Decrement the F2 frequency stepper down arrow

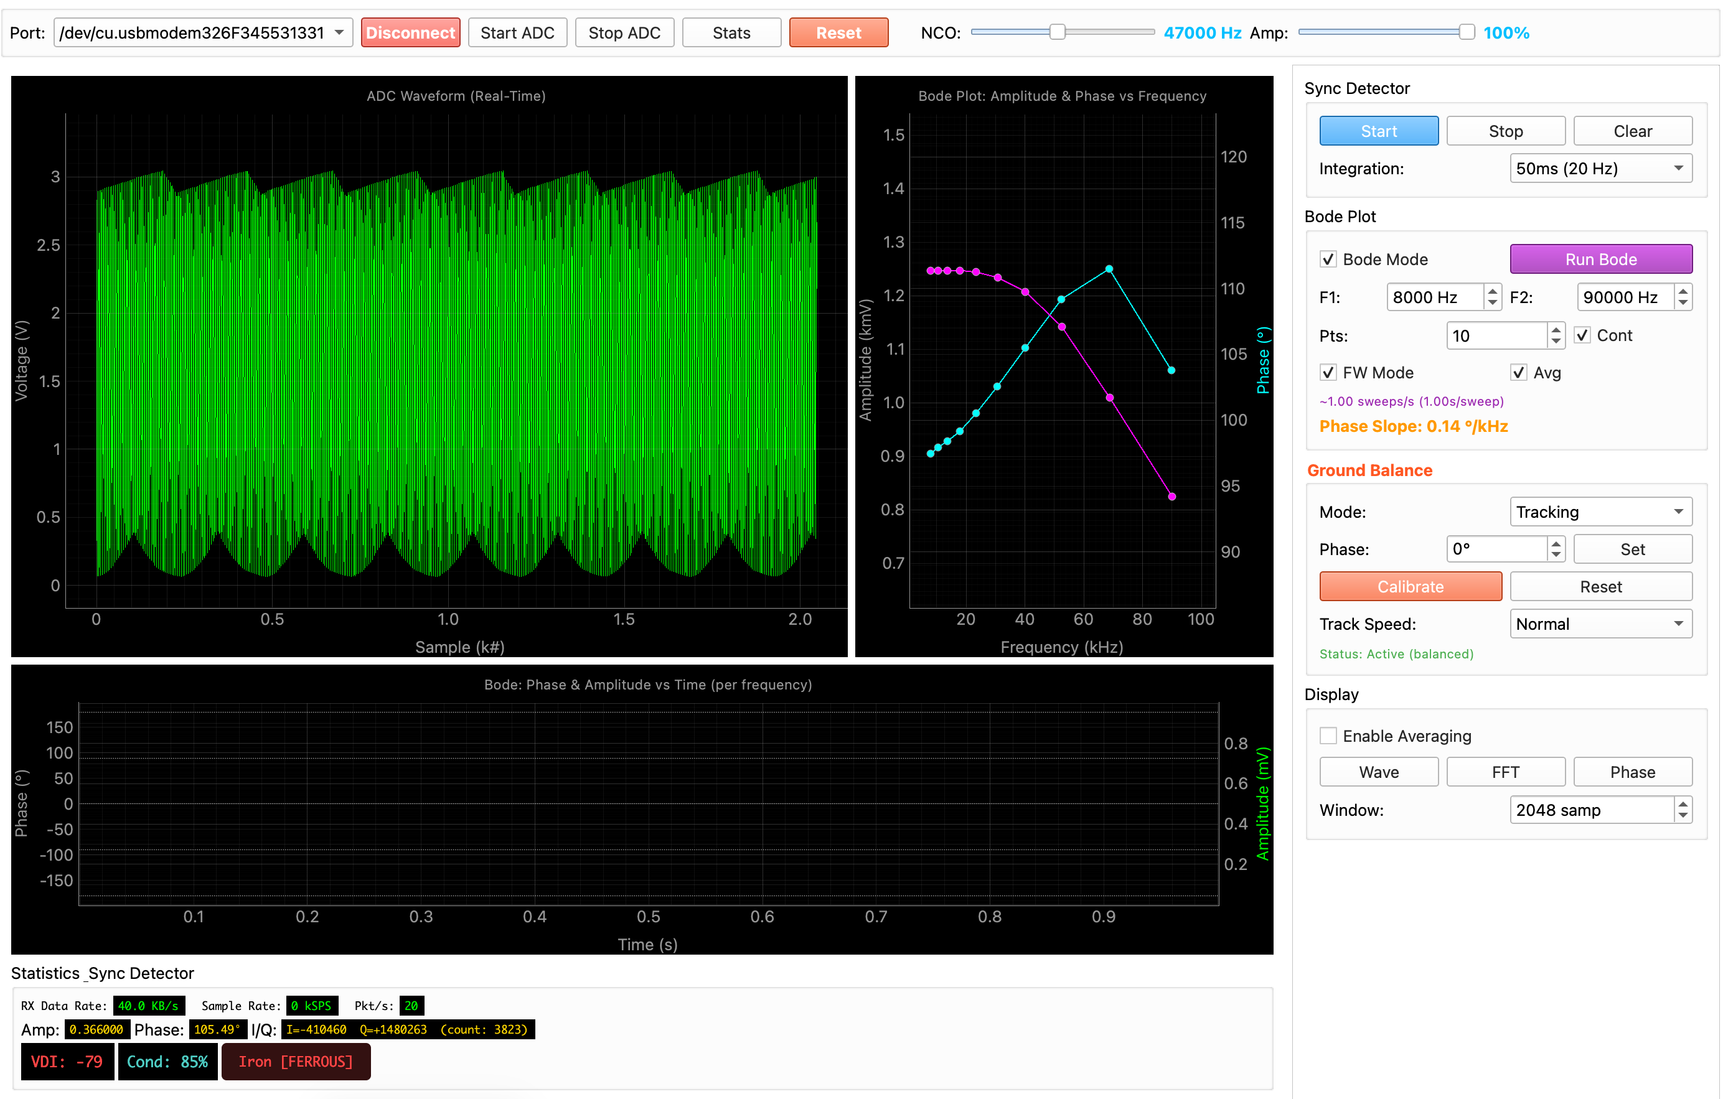coord(1683,303)
